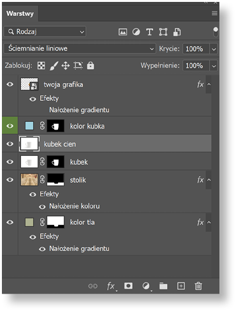Filter for type layers icon

coord(149,32)
